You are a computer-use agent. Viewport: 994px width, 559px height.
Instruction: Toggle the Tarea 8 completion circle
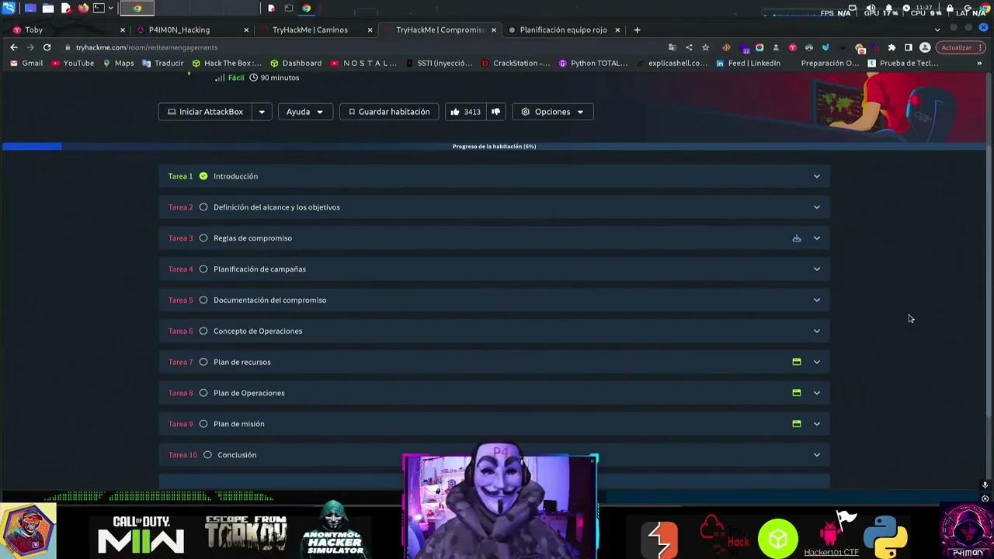(203, 393)
